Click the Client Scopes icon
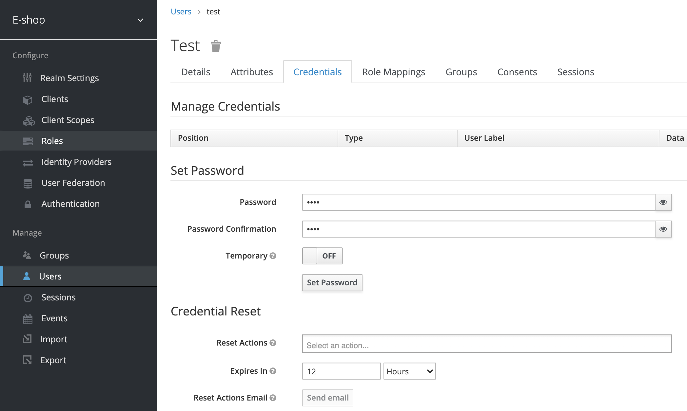Viewport: 687px width, 411px height. 28,120
